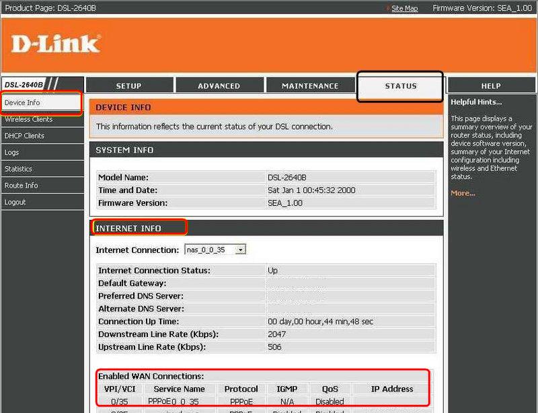This screenshot has width=538, height=413.
Task: Click the Internet Info section header
Action: tap(128, 228)
